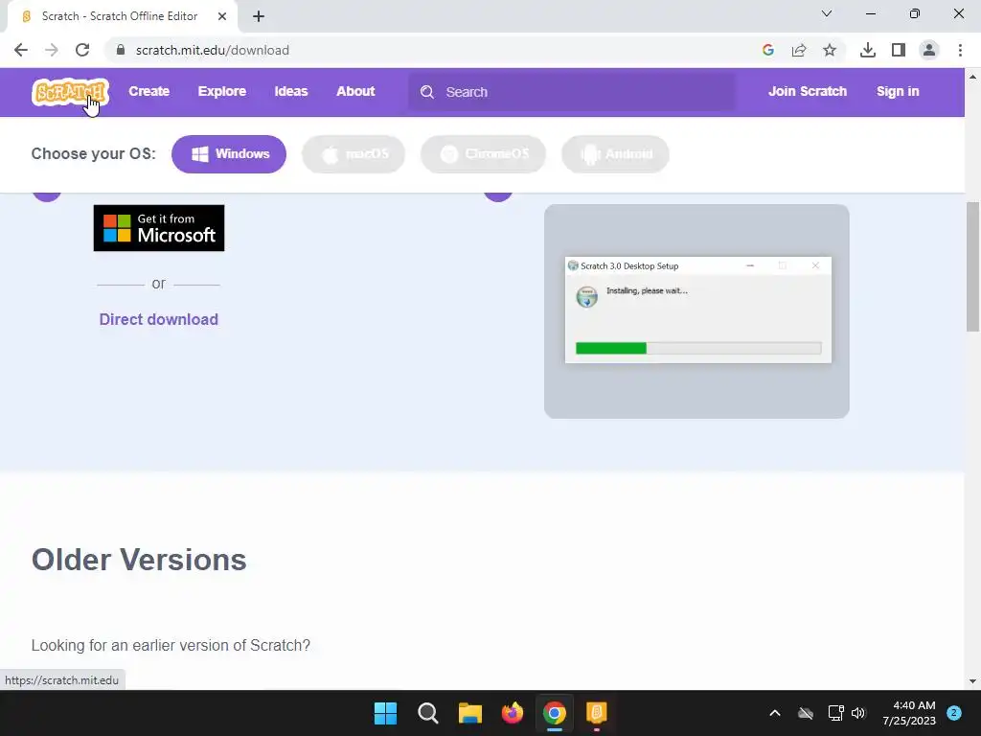Select macOS as your OS
Viewport: 981px width, 736px height.
coord(354,154)
